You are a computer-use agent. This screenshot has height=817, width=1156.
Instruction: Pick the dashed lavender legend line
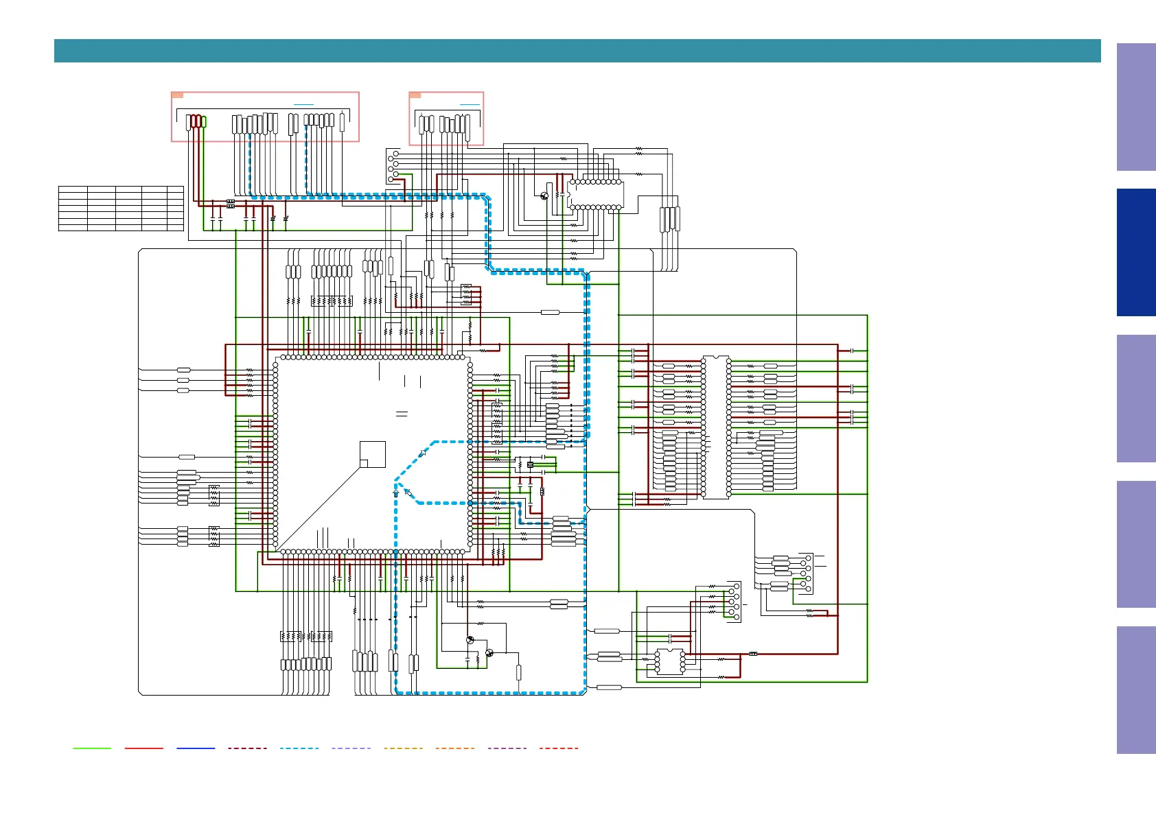pyautogui.click(x=351, y=748)
